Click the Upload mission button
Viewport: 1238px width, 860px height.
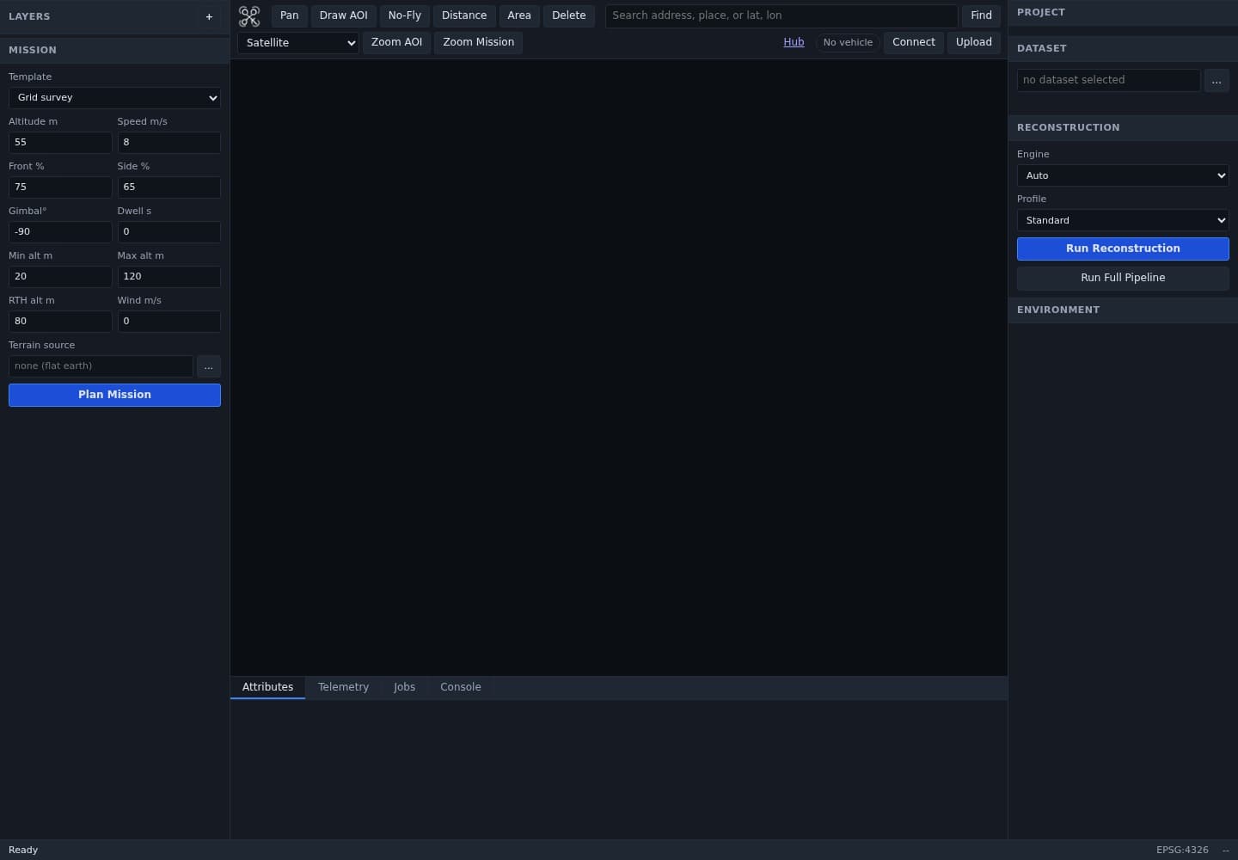974,42
